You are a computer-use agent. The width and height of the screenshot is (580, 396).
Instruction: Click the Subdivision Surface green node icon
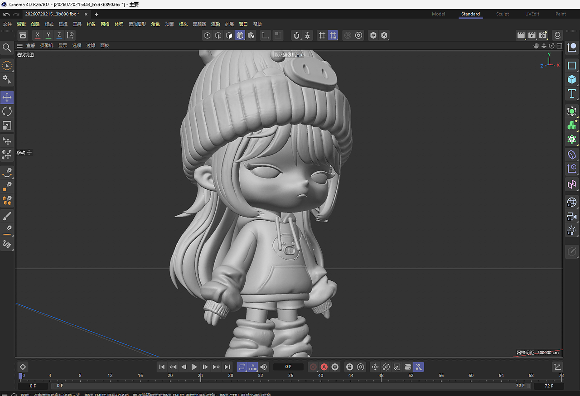coord(572,111)
